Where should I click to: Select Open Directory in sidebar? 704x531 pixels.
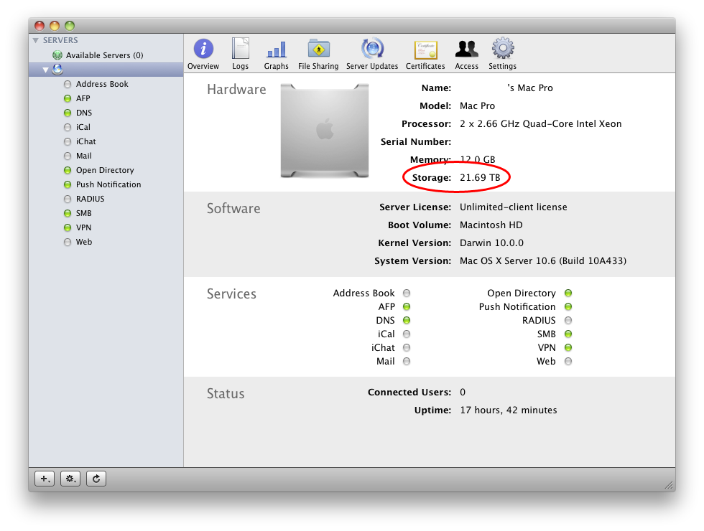coord(106,170)
